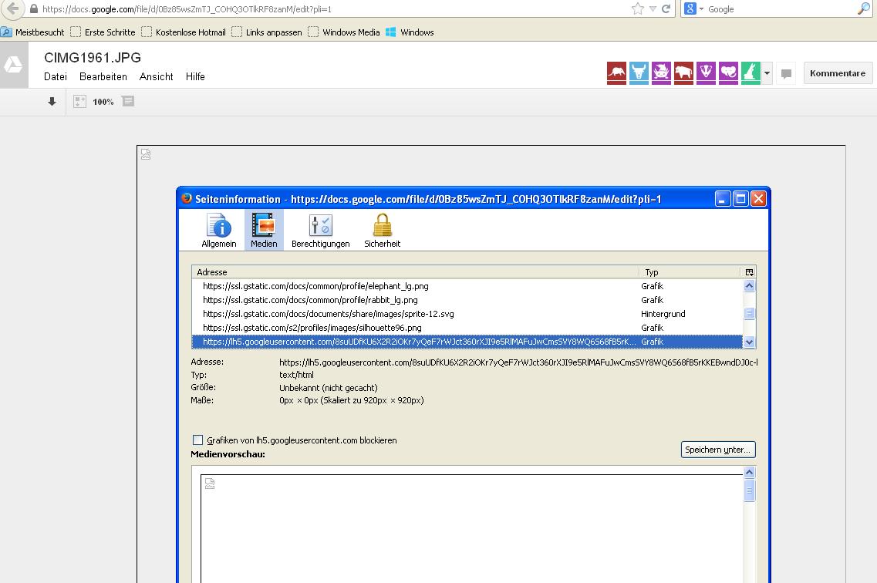Viewport: 877px width, 583px height.
Task: Switch to the Sicherheit tab
Action: coord(382,231)
